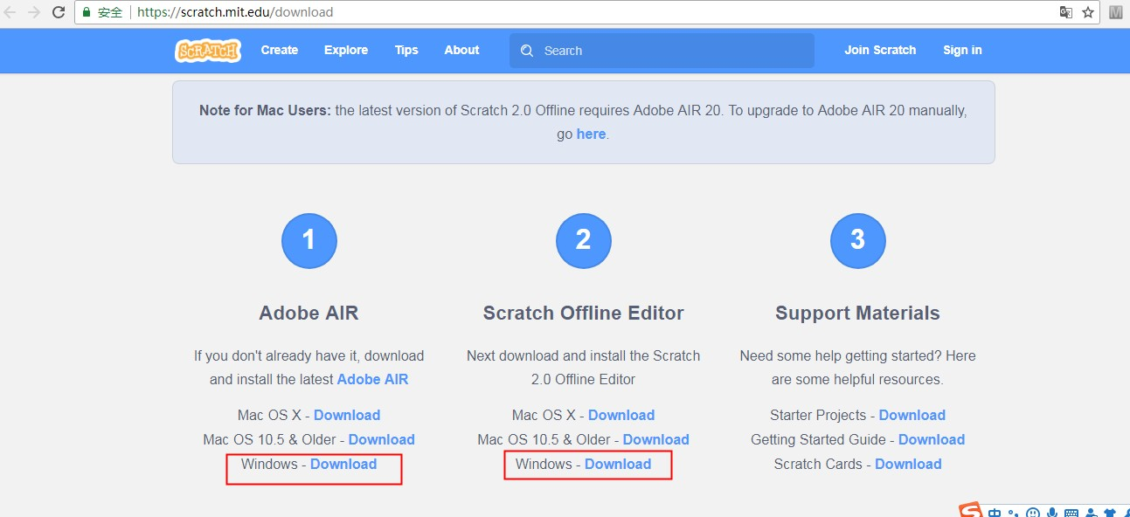This screenshot has width=1130, height=517.
Task: Open the About page
Action: click(x=461, y=50)
